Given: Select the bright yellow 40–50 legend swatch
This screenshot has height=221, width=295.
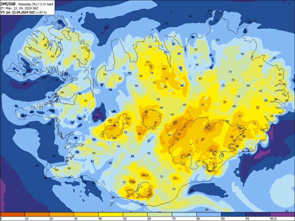Looking at the screenshot, I should [x=111, y=215].
